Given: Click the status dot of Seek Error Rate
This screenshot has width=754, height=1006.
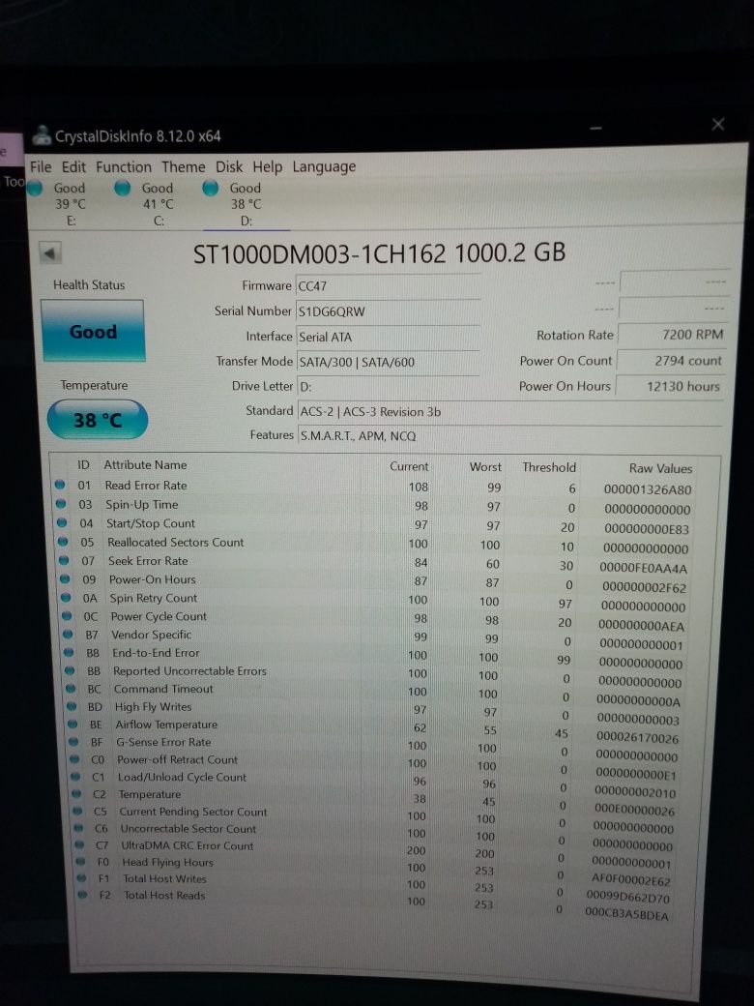Looking at the screenshot, I should (64, 560).
